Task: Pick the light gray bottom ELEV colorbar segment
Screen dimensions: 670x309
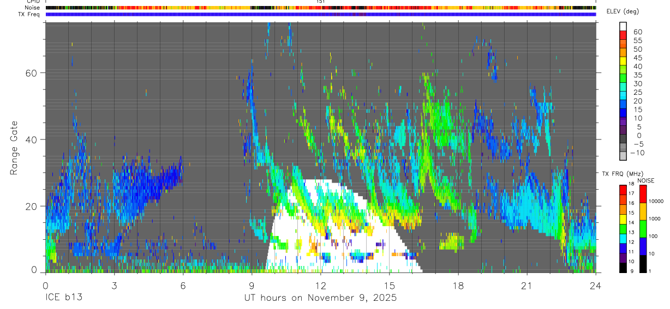Action: point(623,156)
